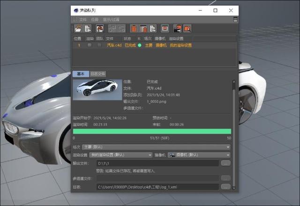Switch to the 日志文件 tab
Viewport: 300px width, 206px height.
click(98, 74)
